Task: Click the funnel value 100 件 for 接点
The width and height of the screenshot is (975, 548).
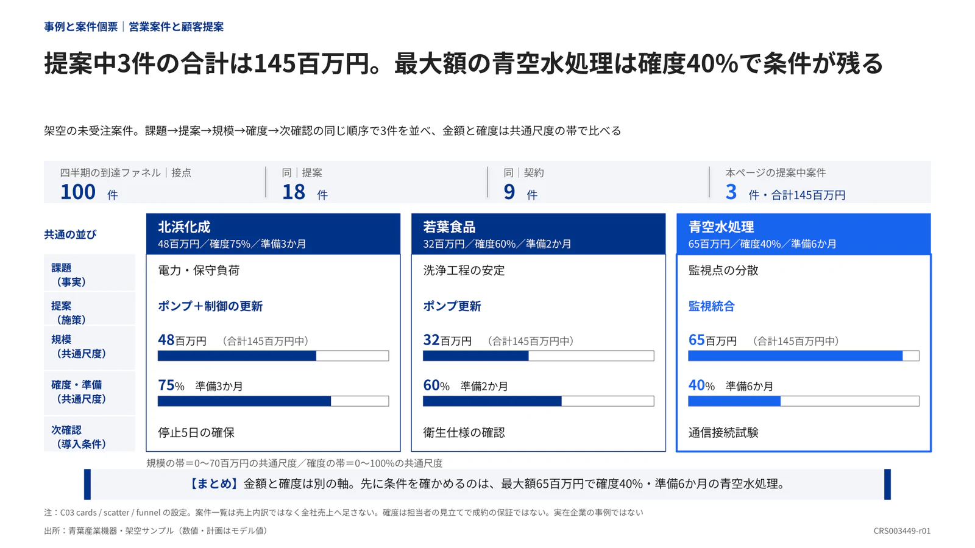Action: (89, 192)
